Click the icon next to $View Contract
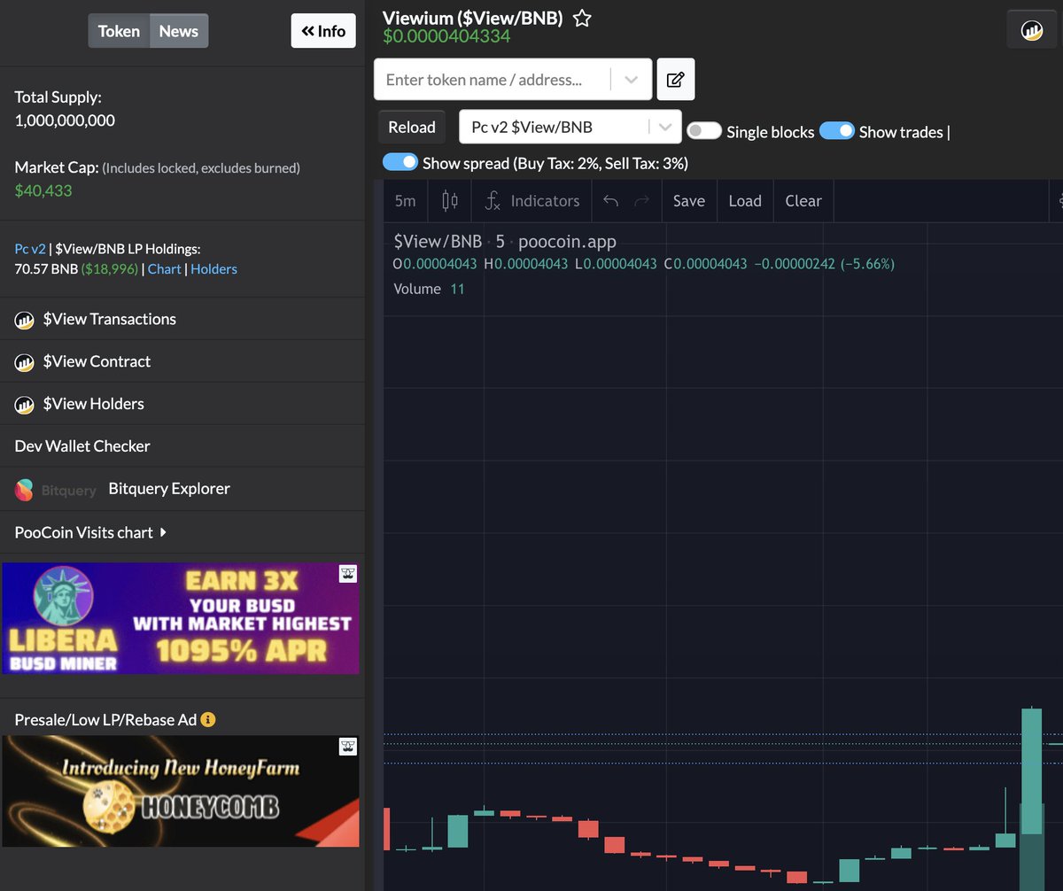The width and height of the screenshot is (1063, 891). coord(24,362)
